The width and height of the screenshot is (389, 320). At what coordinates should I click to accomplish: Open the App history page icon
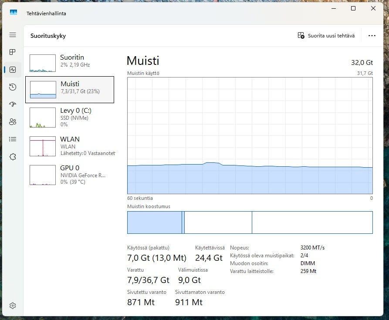(13, 87)
